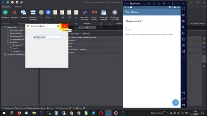Click the Удалить (delete) icon
The width and height of the screenshot is (207, 116).
[x=15, y=12]
